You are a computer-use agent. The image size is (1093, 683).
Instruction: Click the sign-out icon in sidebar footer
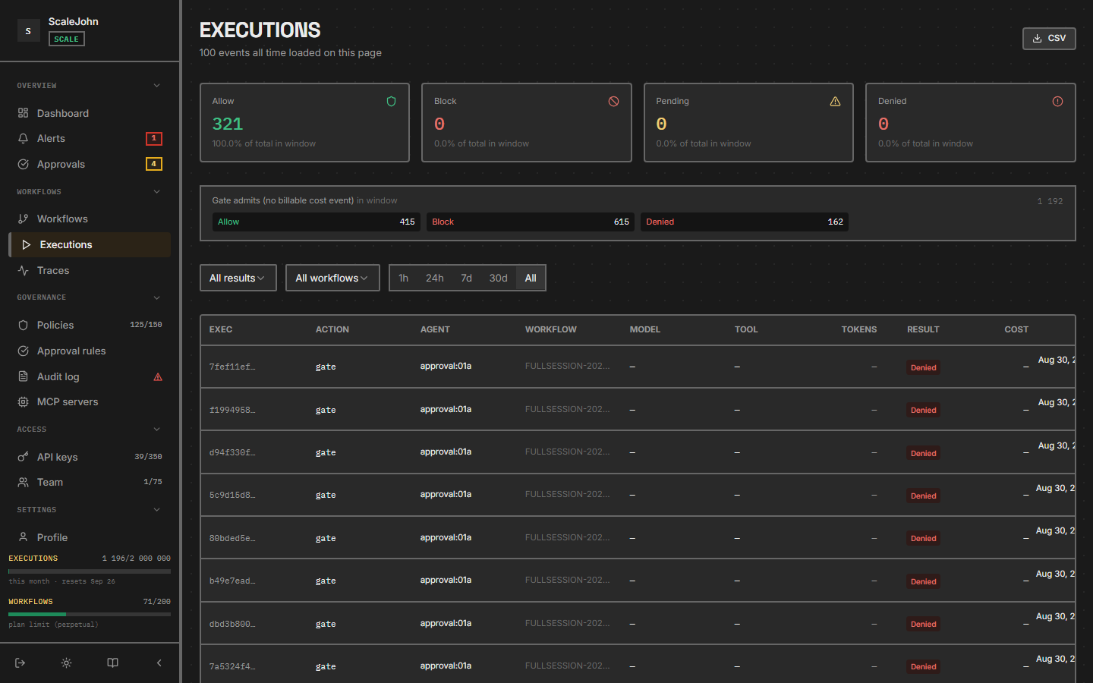[20, 663]
